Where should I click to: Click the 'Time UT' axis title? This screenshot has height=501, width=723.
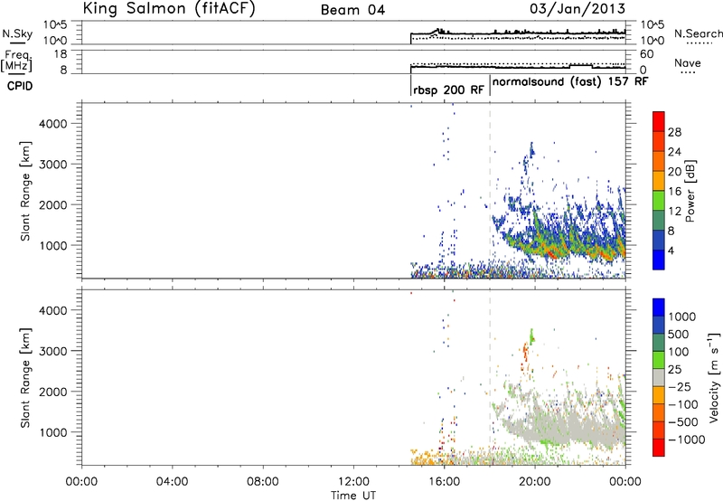click(x=353, y=496)
